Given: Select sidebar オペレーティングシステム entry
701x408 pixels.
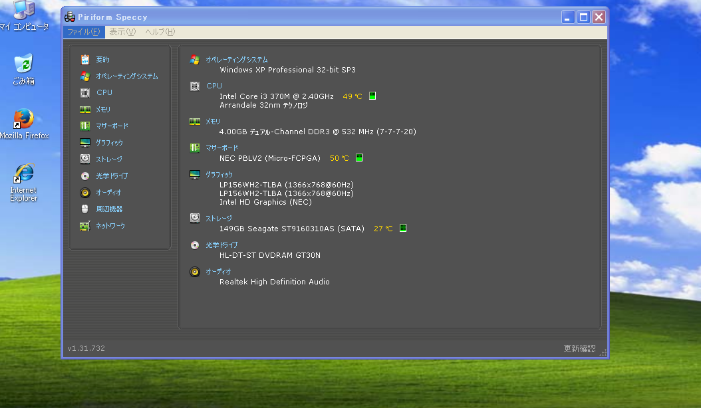Looking at the screenshot, I should tap(127, 76).
